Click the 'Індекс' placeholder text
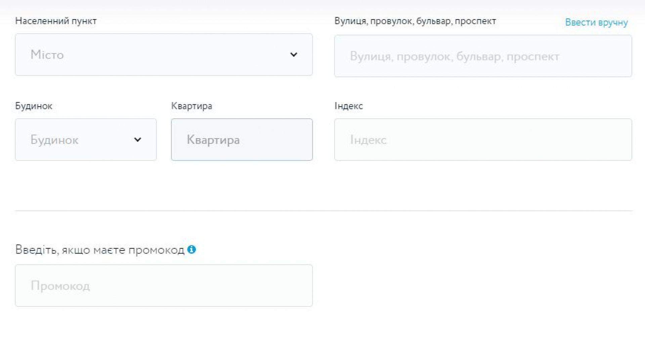This screenshot has width=645, height=338. click(x=368, y=140)
